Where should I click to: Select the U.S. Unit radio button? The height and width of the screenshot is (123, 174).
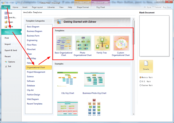pyautogui.click(x=140, y=81)
